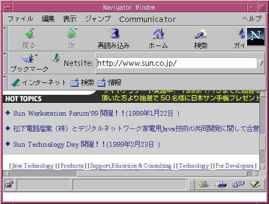Open Search (検索) flashlight toolbar icon
This screenshot has height=204, width=269.
[201, 34]
